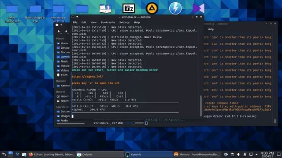This screenshot has height=158, width=282.
Task: Open the volume tray icon
Action: pyautogui.click(x=238, y=154)
